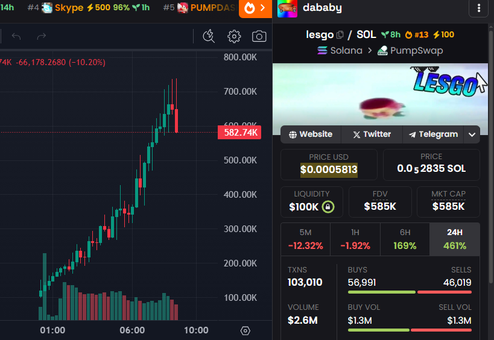Select the 1H timeframe tab

(355, 239)
